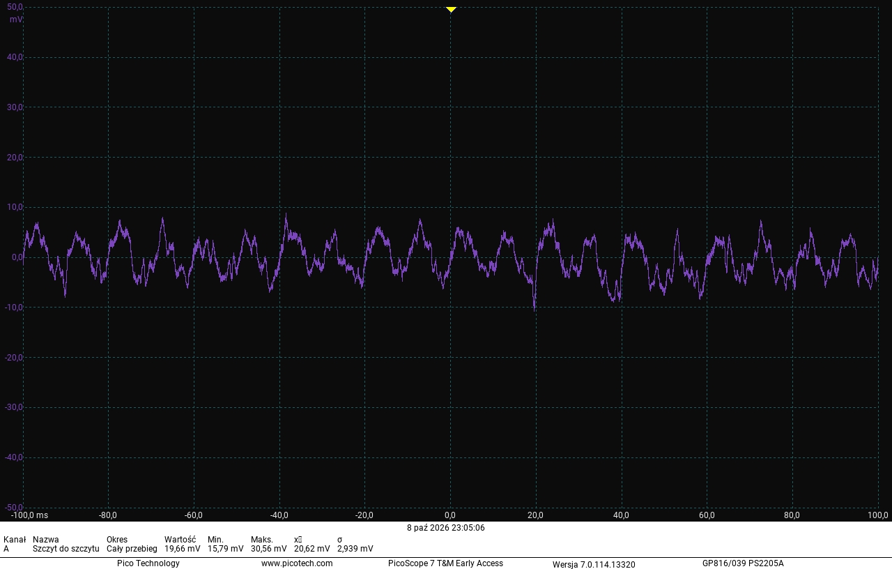Click the Maks. value 30,56 mV
The width and height of the screenshot is (892, 569).
(269, 549)
